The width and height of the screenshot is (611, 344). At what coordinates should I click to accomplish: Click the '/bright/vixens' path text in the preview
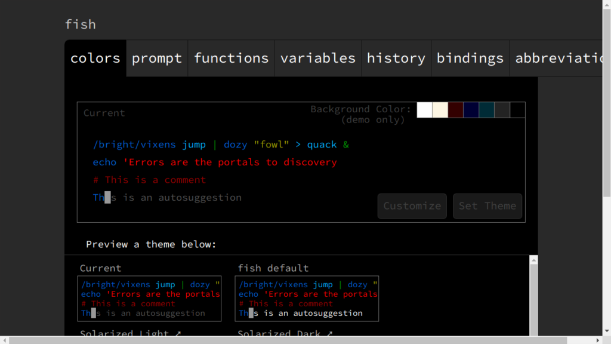(134, 145)
